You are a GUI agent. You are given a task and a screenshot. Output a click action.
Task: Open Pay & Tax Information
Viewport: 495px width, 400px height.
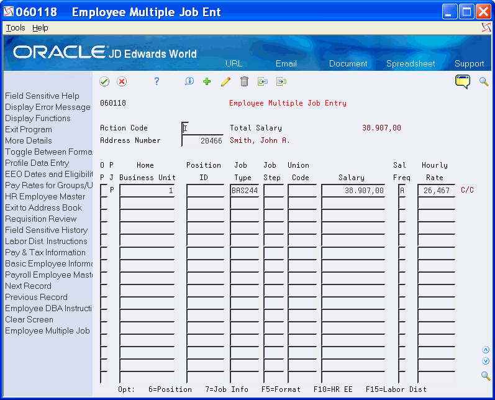click(45, 252)
